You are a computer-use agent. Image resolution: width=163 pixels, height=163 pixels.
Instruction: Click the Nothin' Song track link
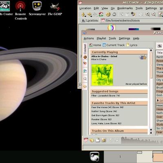[104, 111]
